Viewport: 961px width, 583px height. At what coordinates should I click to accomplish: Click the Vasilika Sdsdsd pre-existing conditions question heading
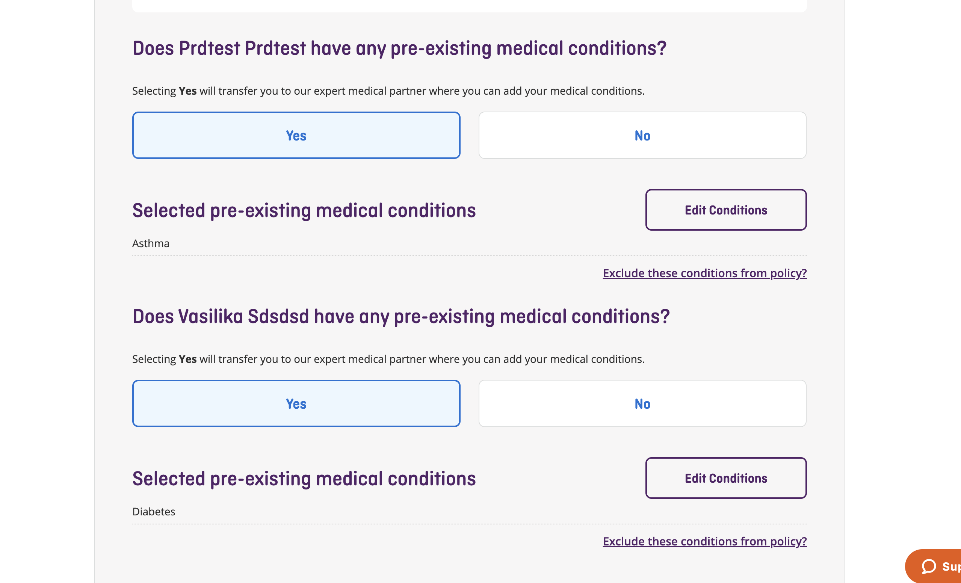point(401,316)
